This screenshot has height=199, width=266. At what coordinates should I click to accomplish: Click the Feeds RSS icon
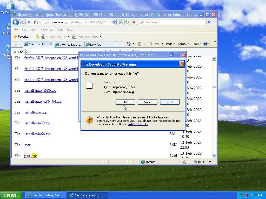tap(139, 44)
